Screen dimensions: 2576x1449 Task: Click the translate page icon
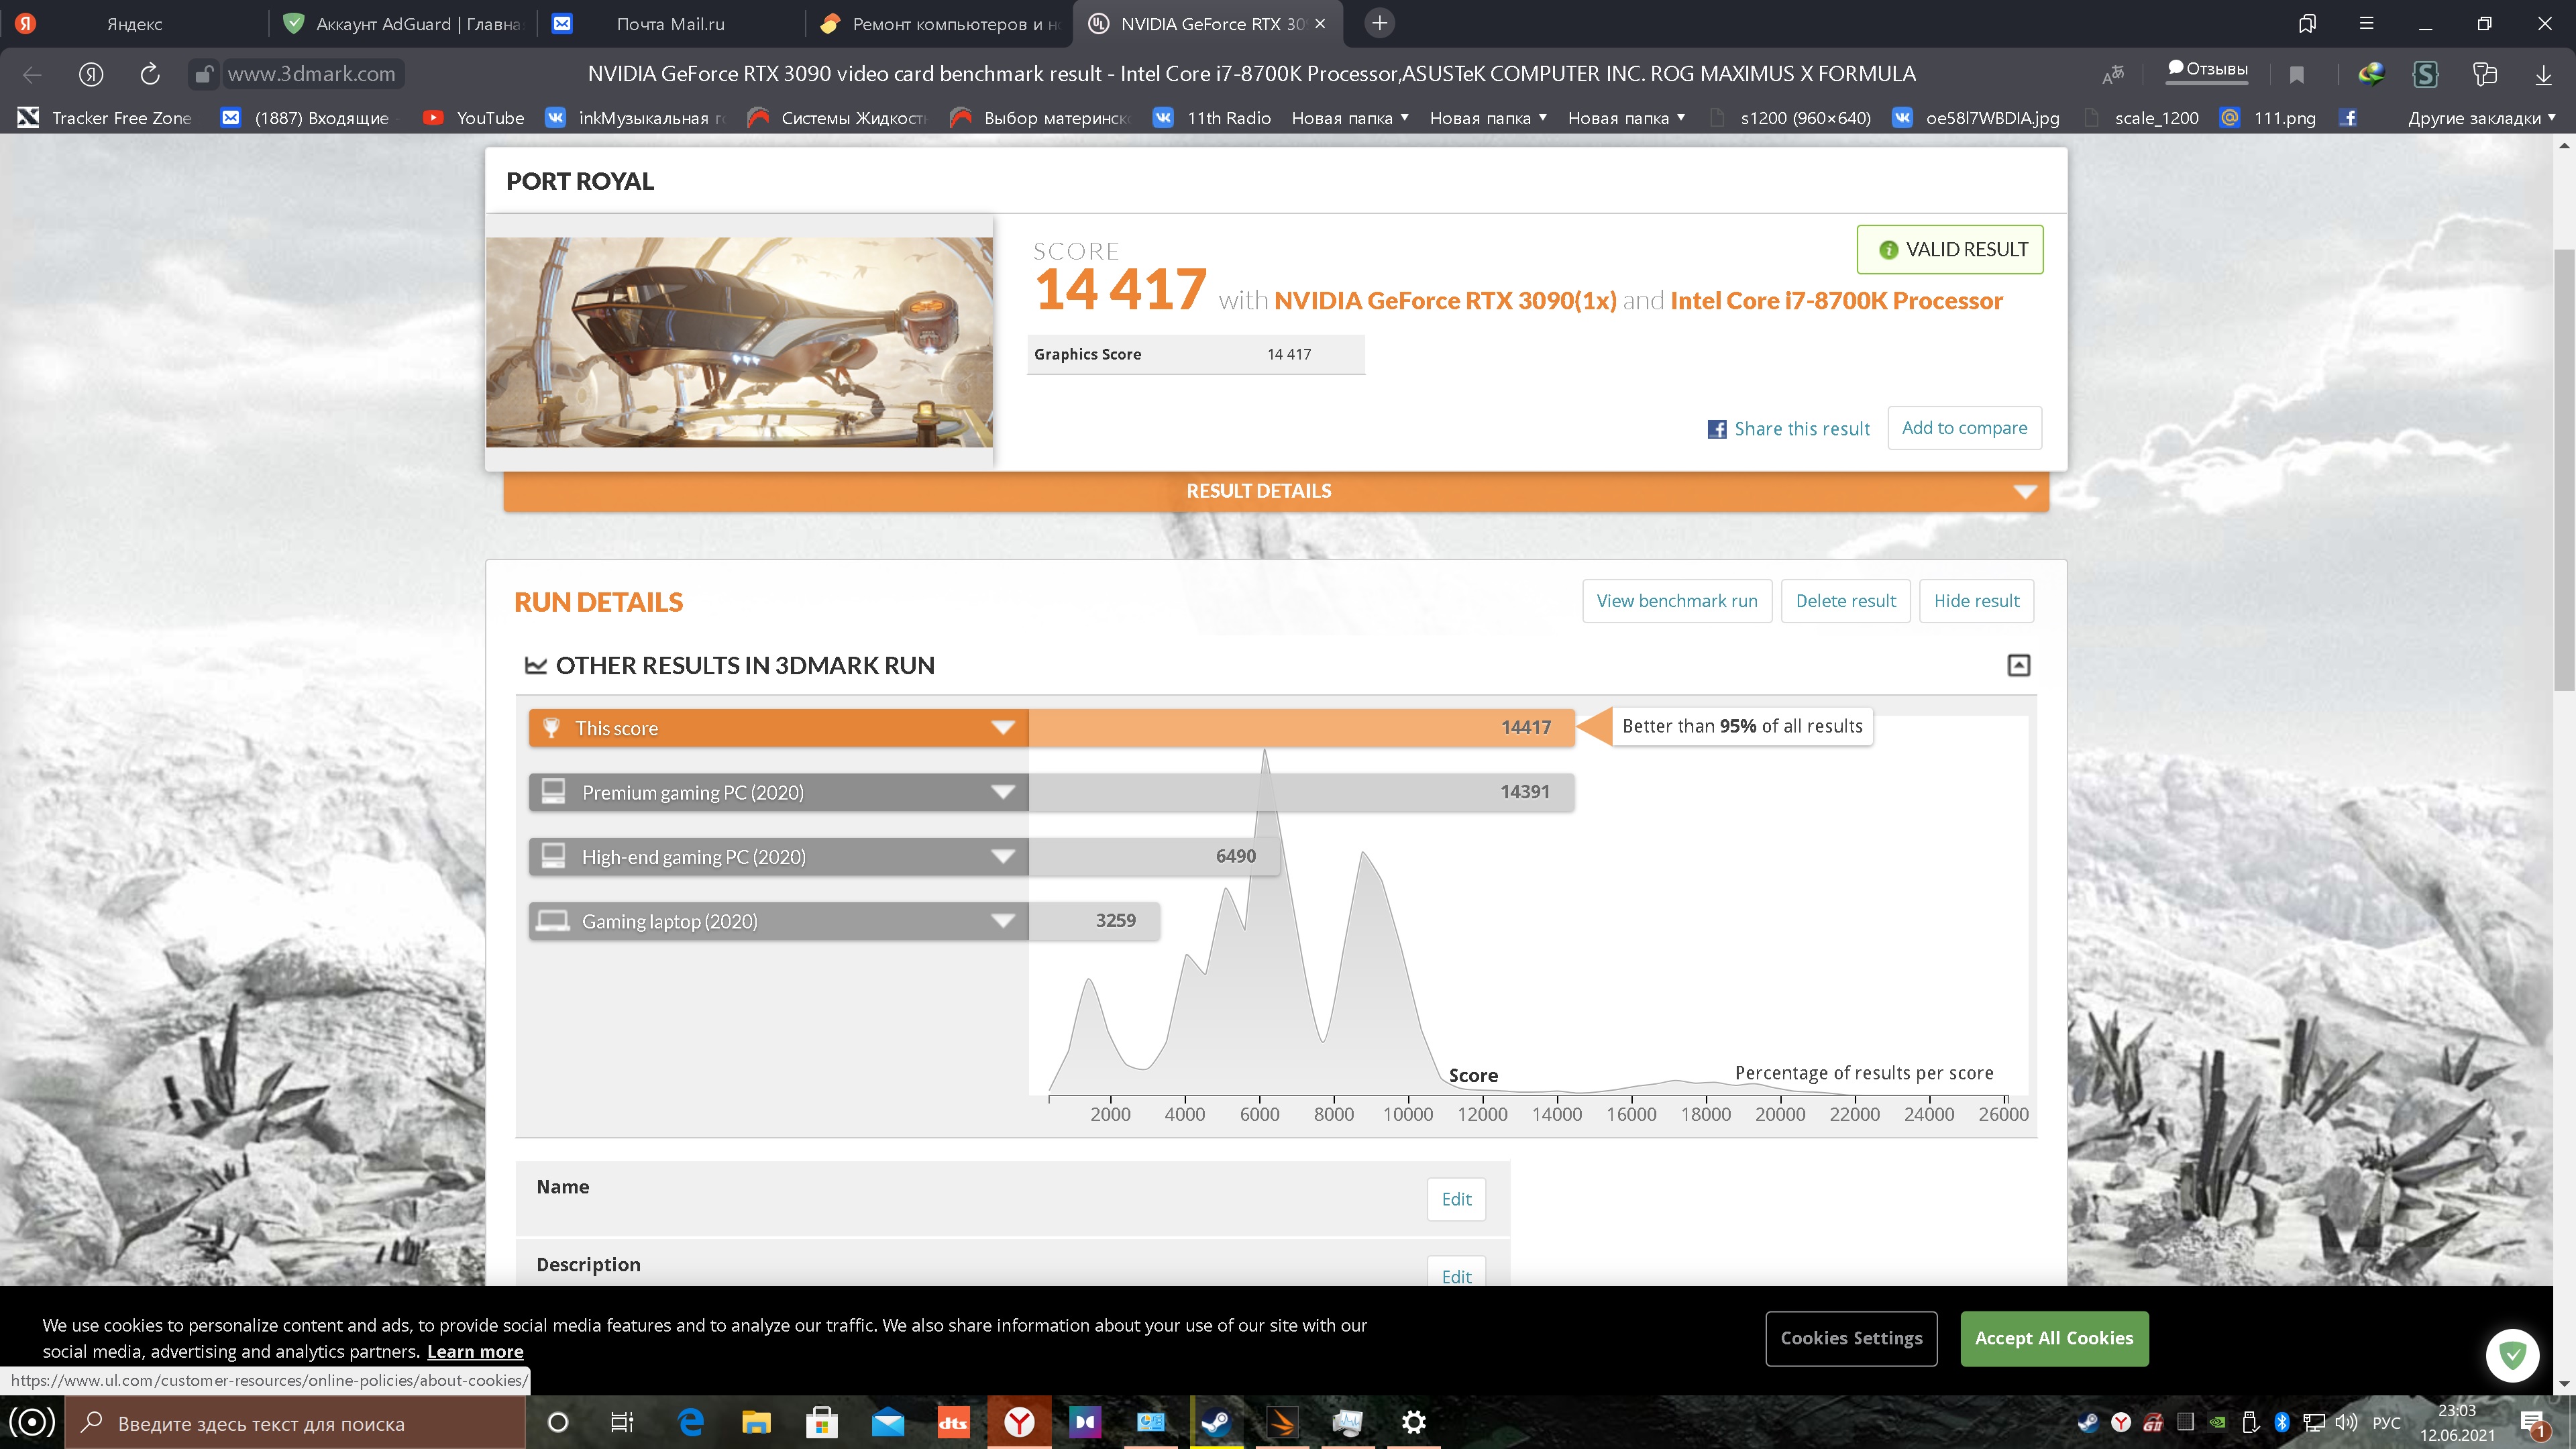(2113, 74)
